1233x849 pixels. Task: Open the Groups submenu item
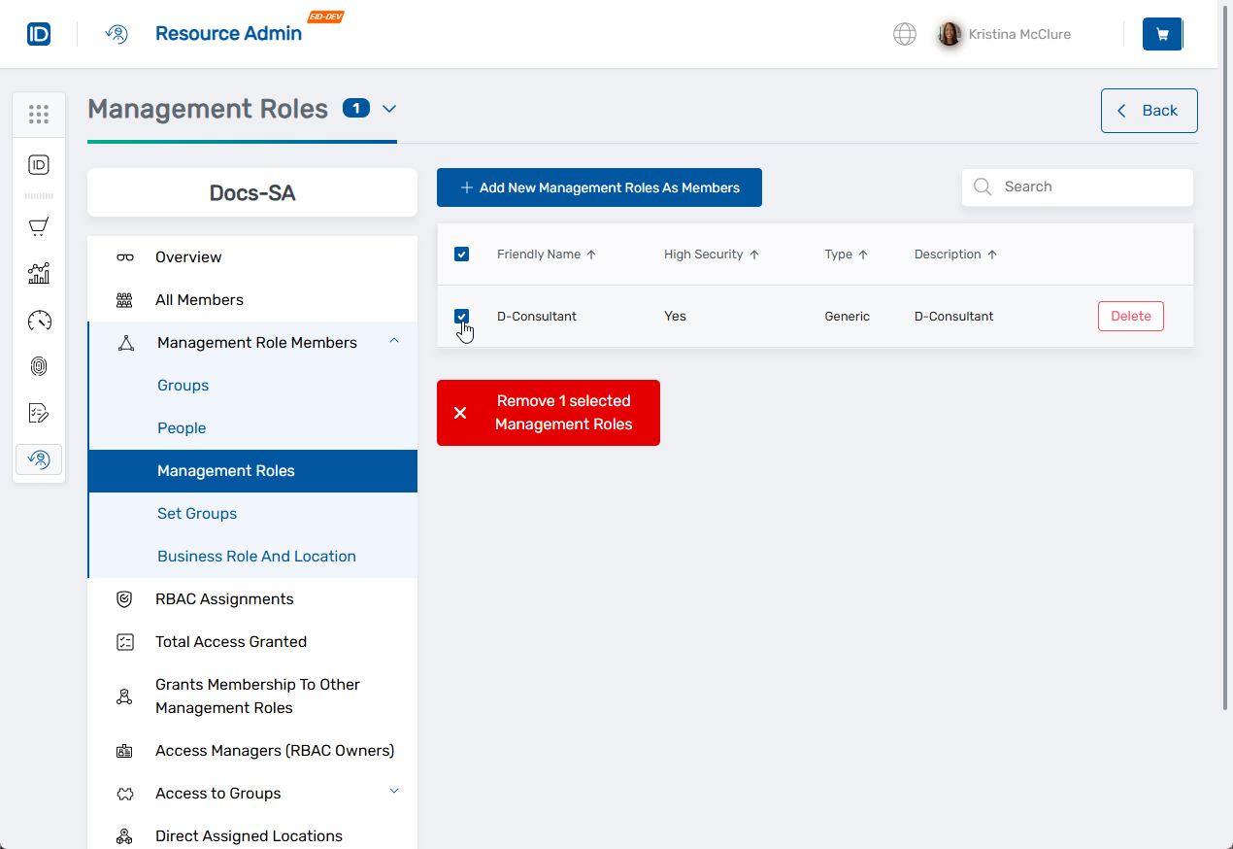(183, 386)
